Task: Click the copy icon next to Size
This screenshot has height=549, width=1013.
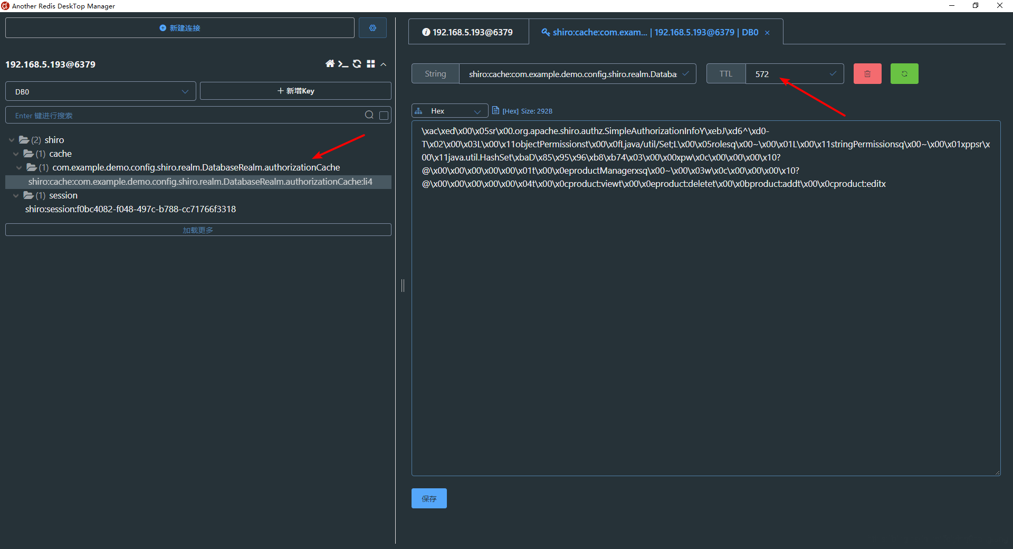Action: (x=495, y=110)
